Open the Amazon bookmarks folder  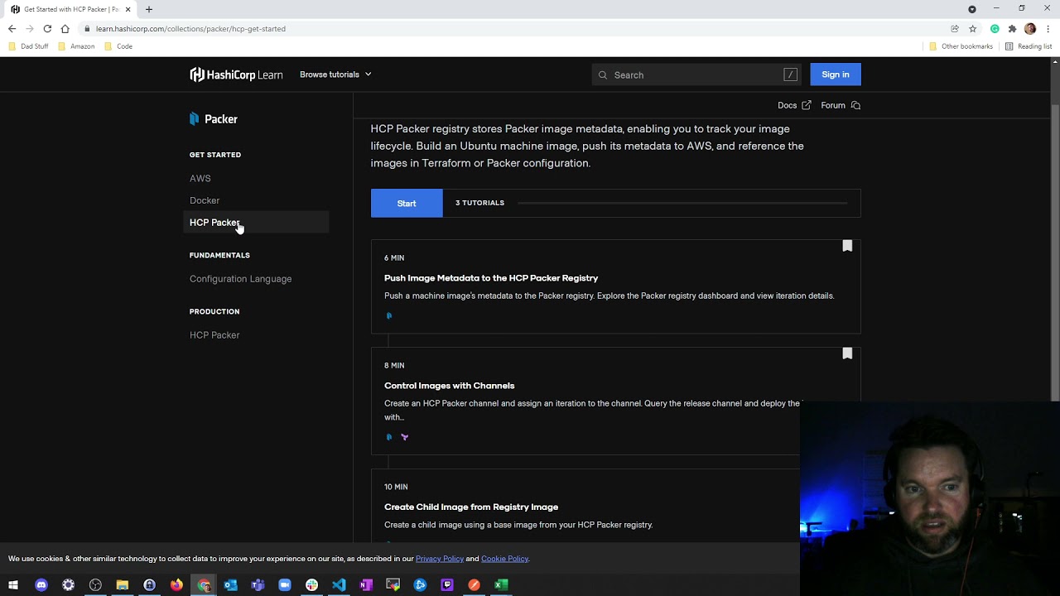coord(76,46)
